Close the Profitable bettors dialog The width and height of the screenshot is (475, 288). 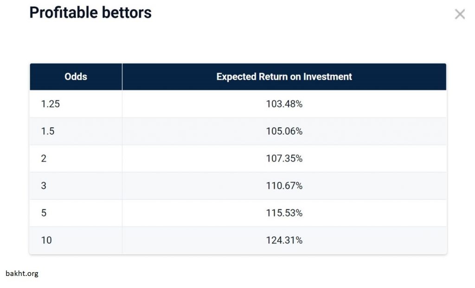[460, 14]
